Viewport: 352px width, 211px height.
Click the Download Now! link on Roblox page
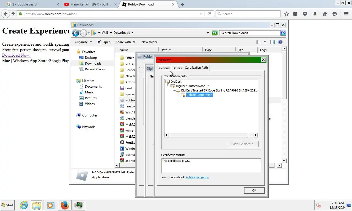point(16,55)
